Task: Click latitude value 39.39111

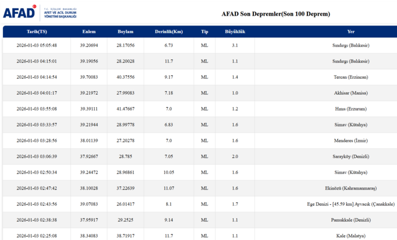Action: click(89, 109)
